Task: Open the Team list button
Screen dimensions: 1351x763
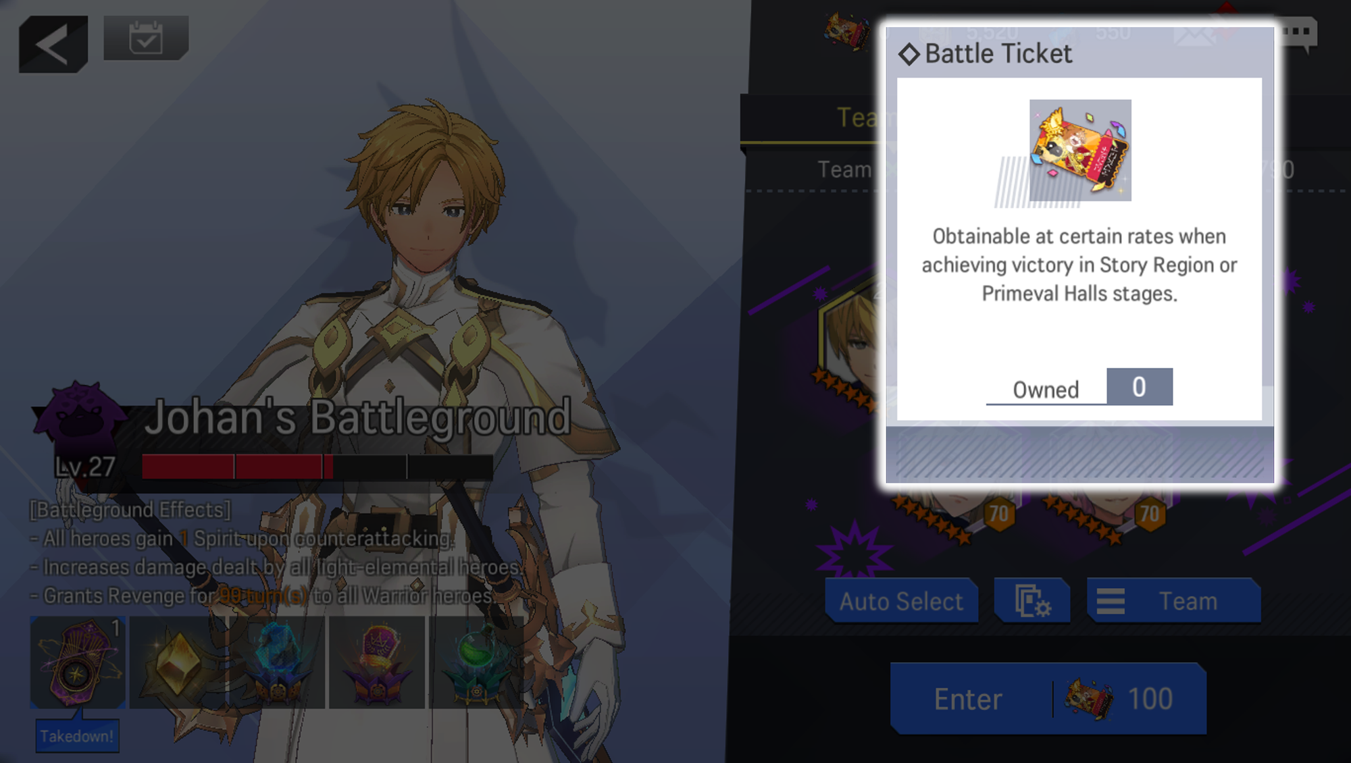Action: (1174, 600)
